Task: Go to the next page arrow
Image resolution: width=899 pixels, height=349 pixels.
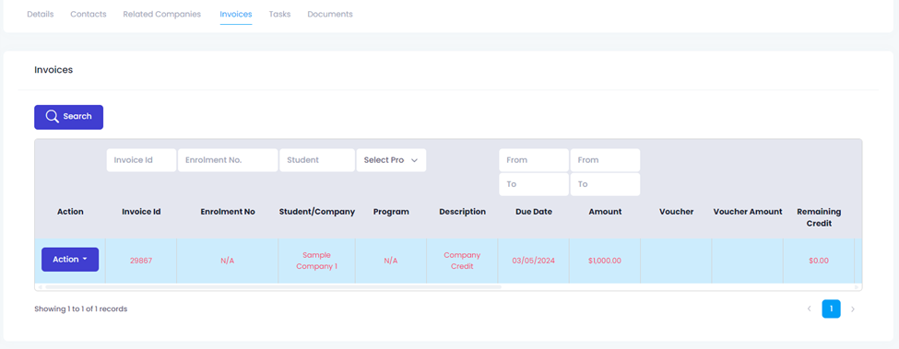Action: pyautogui.click(x=853, y=309)
